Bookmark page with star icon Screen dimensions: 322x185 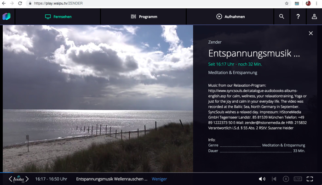[x=287, y=3]
